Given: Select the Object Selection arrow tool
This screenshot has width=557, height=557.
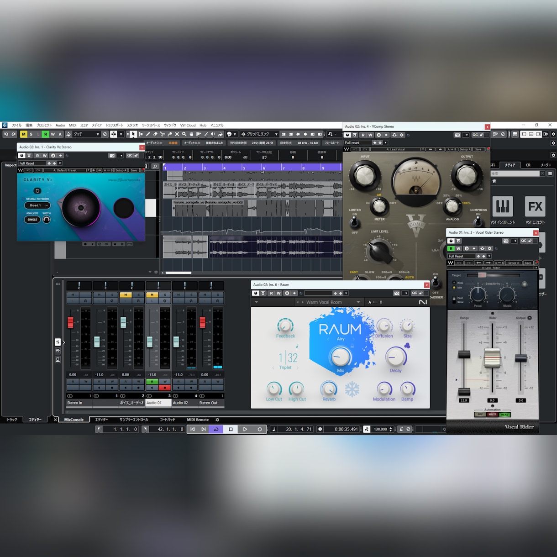Looking at the screenshot, I should pos(133,134).
